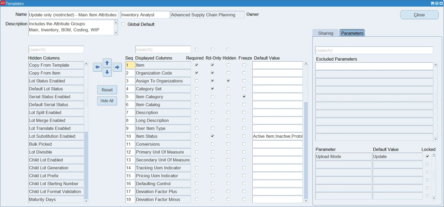444x207 pixels.
Task: Select hidden column Child Lot Prefix
Action: click(56, 176)
